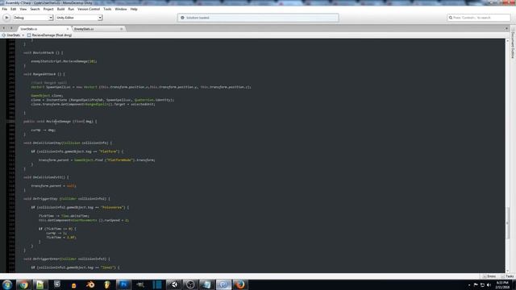Open the Run menu
This screenshot has width=516, height=290.
pyautogui.click(x=71, y=9)
